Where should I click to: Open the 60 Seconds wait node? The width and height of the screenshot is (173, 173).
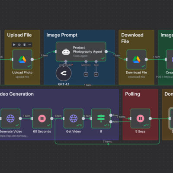point(42,119)
